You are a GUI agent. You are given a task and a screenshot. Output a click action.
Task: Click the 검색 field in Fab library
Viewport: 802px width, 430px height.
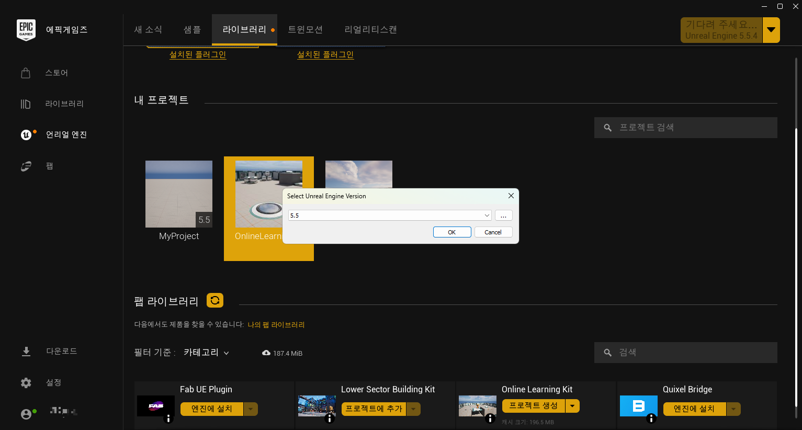click(686, 353)
